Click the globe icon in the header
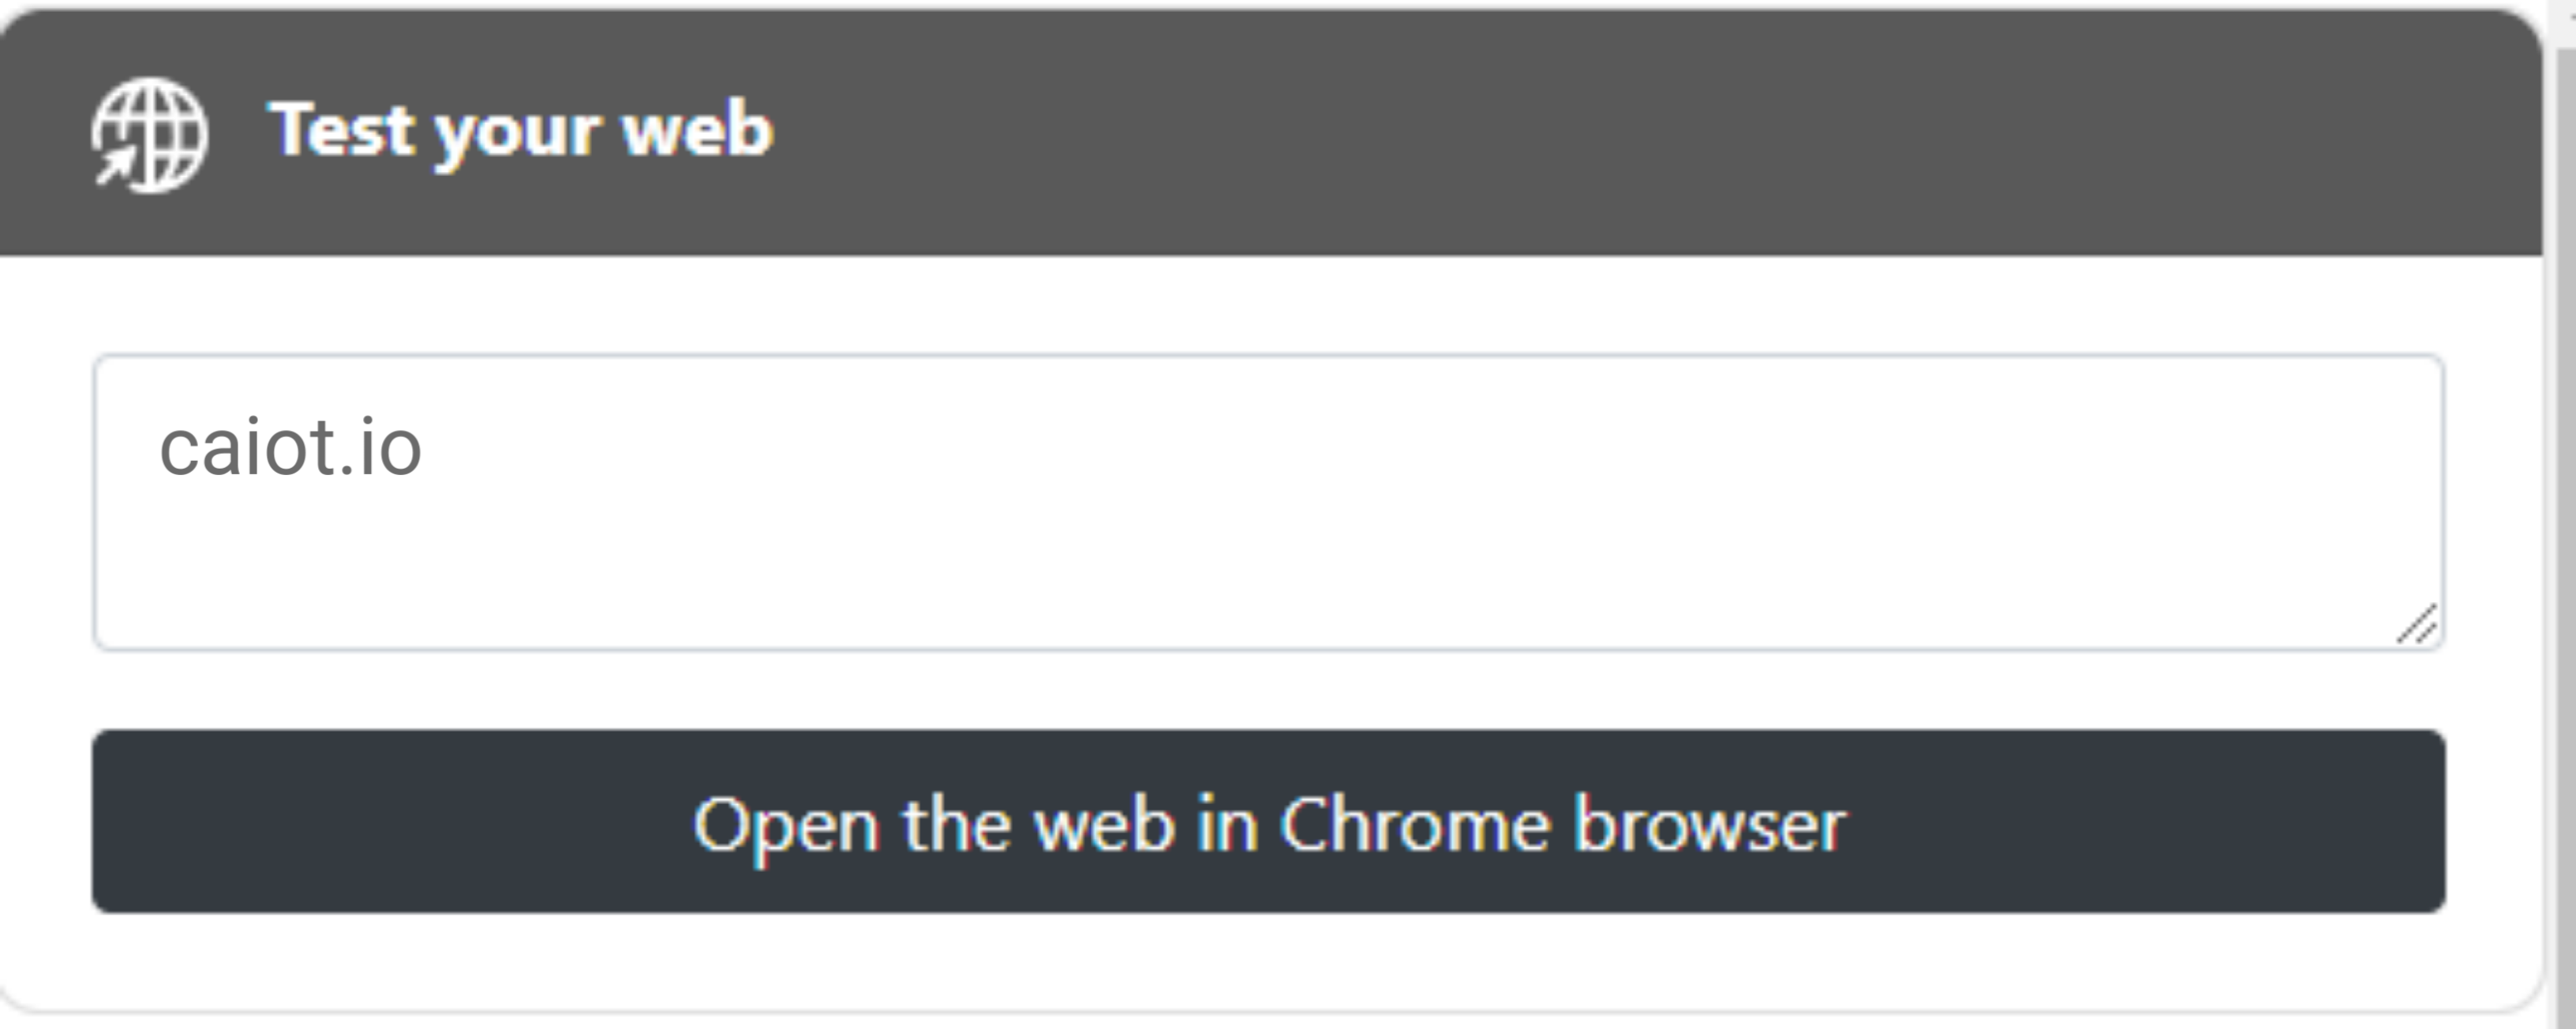Image resolution: width=2576 pixels, height=1029 pixels. click(x=150, y=135)
